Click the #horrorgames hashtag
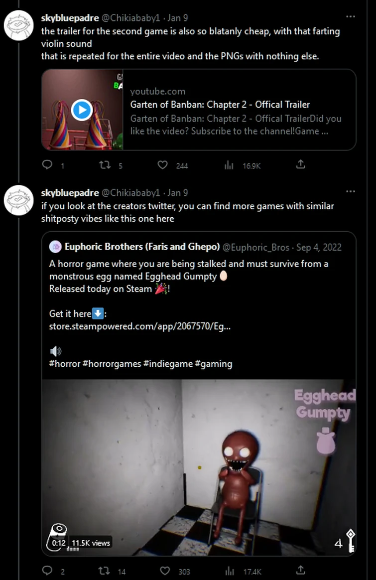 pos(112,364)
